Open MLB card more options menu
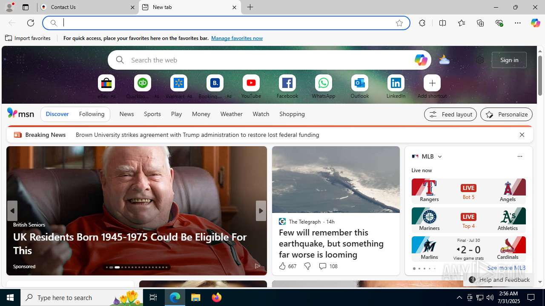 click(519, 156)
